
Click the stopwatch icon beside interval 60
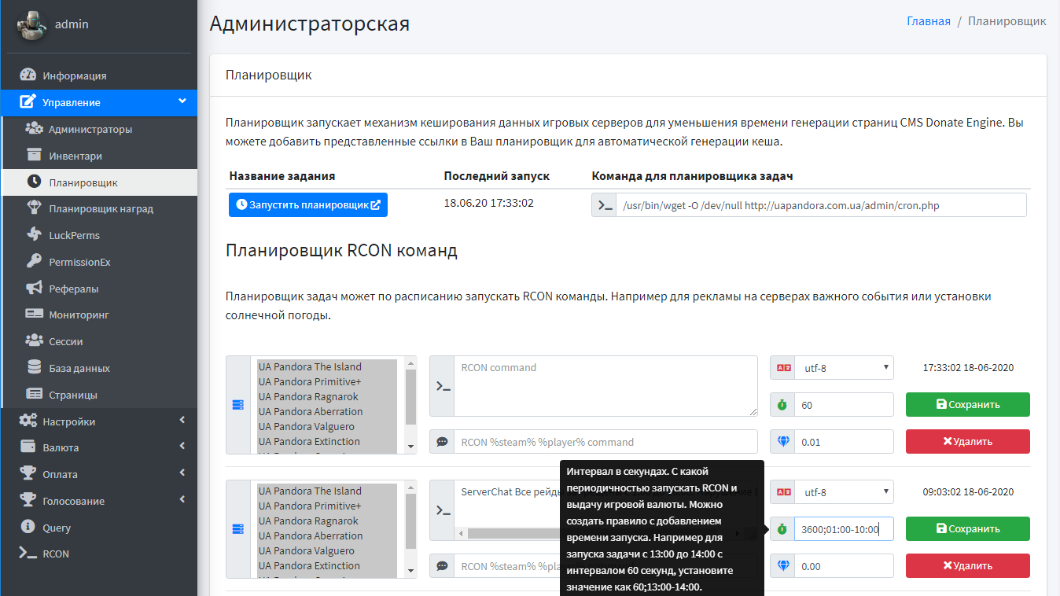(x=782, y=405)
